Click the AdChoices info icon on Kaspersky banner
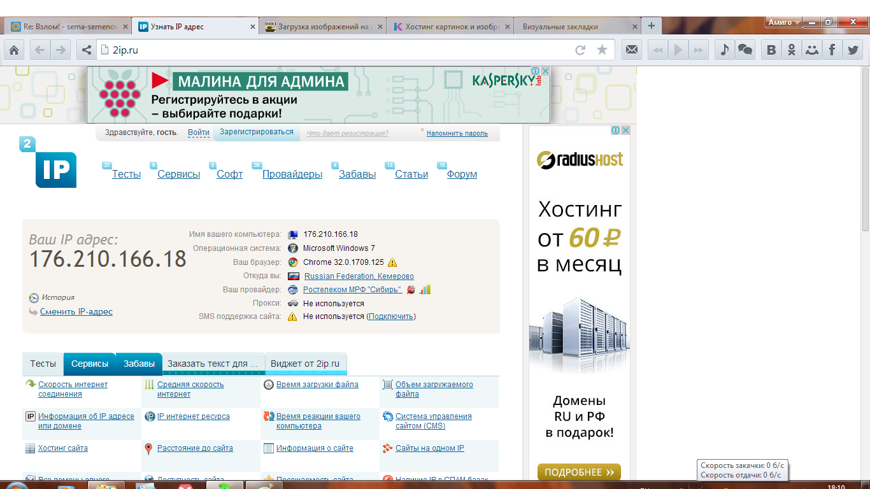Screen dimensions: 870x489 (x=536, y=71)
